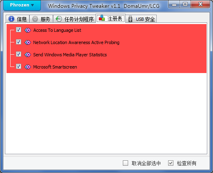The width and height of the screenshot is (213, 173).
Task: Select the Microsoft Smartscreen entry text
Action: pyautogui.click(x=55, y=67)
